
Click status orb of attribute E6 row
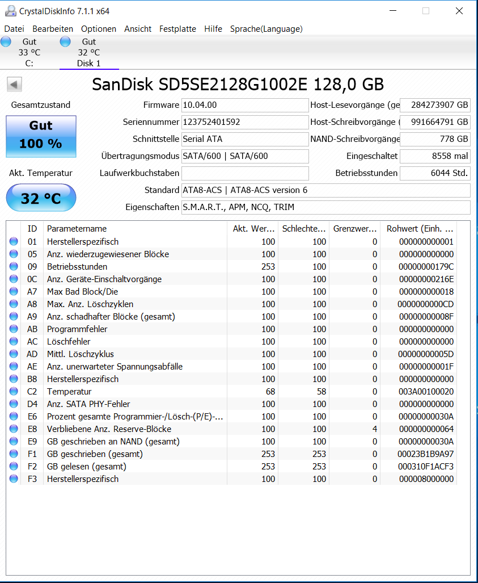14,417
